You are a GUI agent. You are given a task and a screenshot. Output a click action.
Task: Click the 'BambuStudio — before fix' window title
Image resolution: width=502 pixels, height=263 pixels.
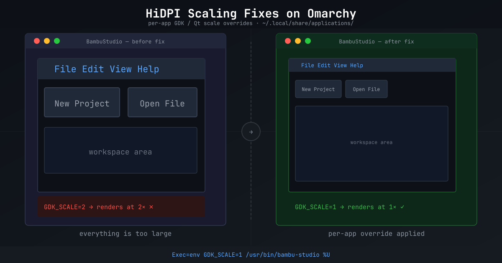[x=125, y=41]
